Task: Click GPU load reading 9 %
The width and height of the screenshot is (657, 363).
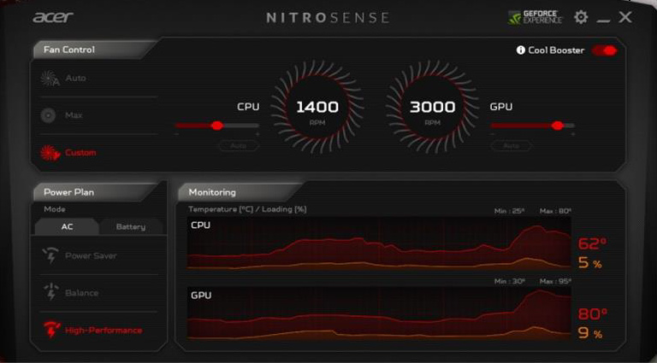Action: [x=590, y=333]
